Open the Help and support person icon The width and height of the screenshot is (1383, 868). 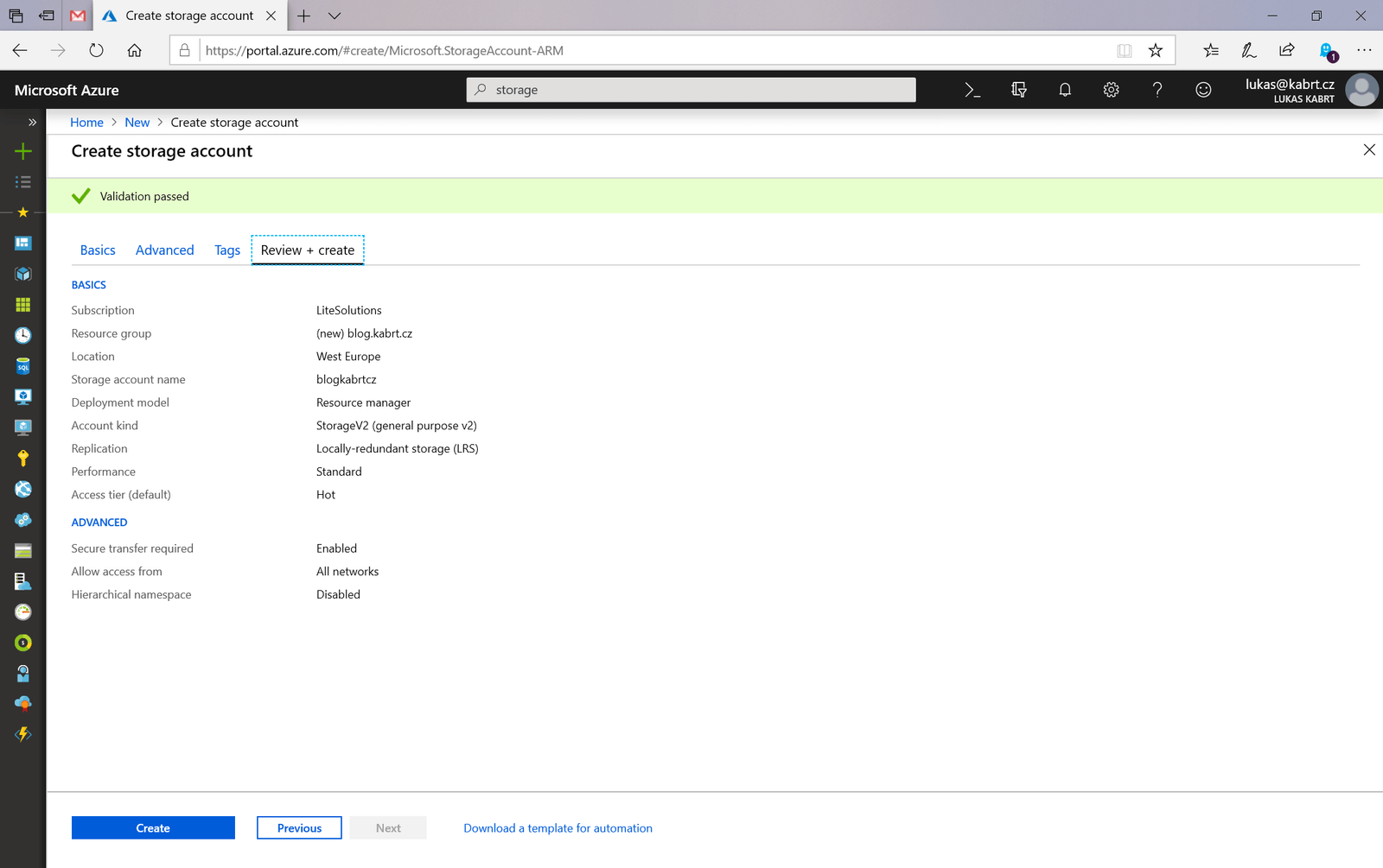coord(23,673)
